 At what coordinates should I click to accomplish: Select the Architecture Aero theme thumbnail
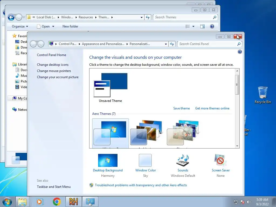point(147,133)
